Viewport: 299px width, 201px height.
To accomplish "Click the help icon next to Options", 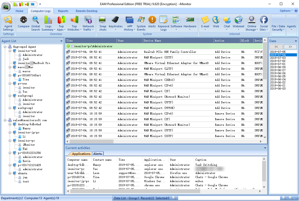I will [296, 11].
